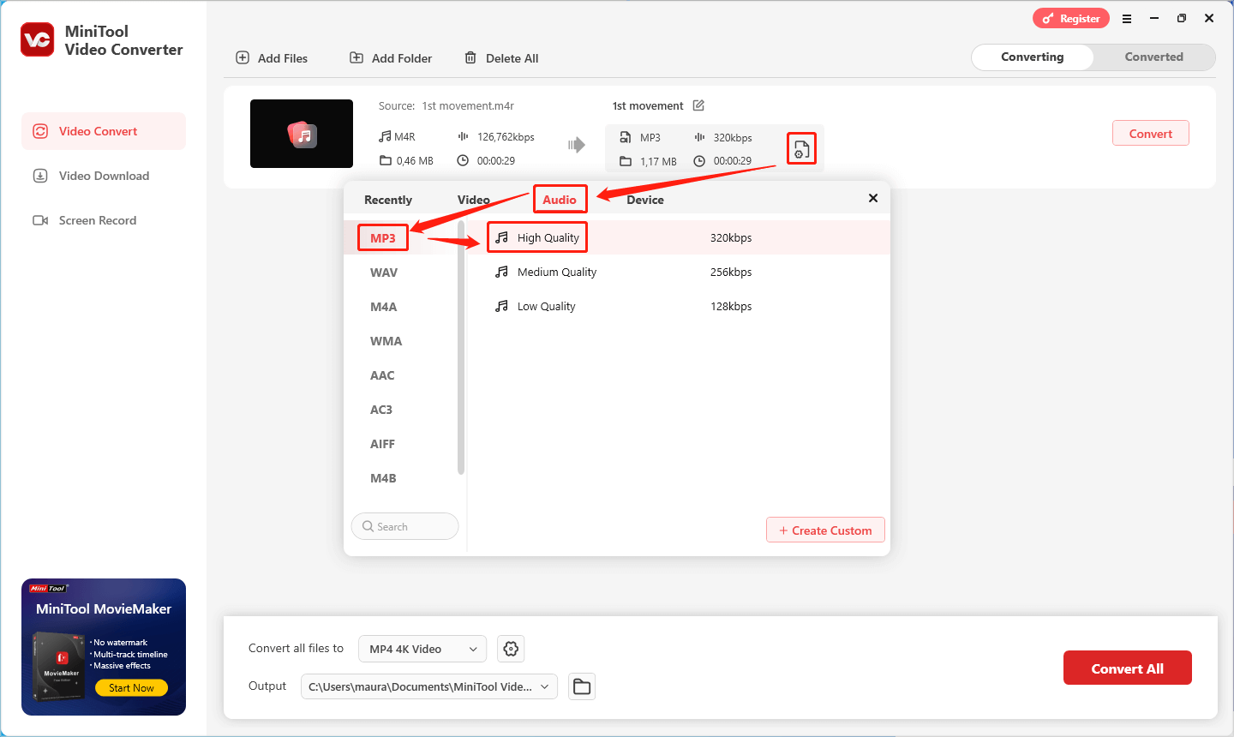Viewport: 1234px width, 737px height.
Task: Click the Convert button for 1st movement
Action: click(x=1150, y=133)
